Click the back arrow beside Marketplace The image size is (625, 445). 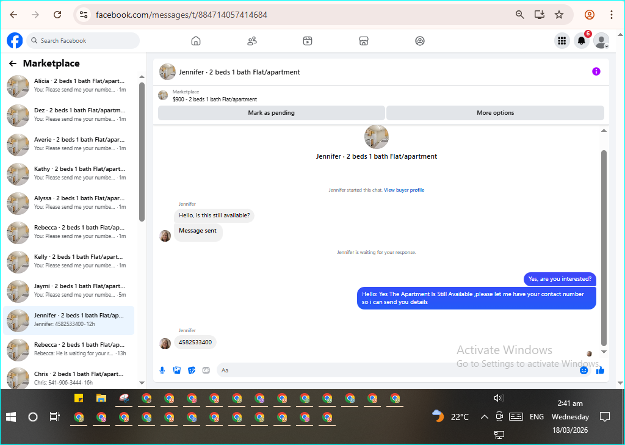13,63
